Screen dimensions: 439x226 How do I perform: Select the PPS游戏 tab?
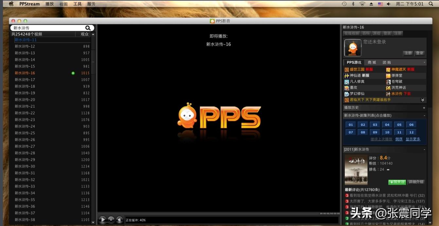coord(354,62)
